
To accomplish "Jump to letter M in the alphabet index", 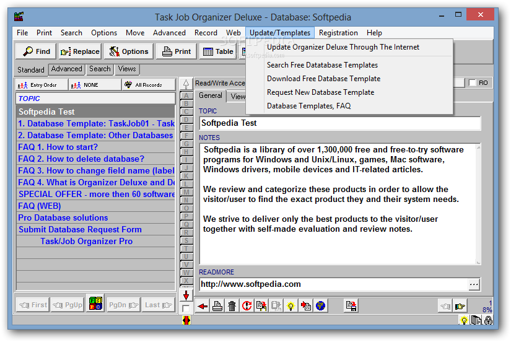I will (186, 192).
